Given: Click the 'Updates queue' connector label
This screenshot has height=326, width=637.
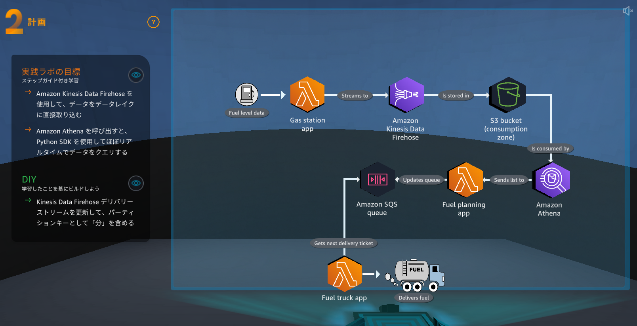Looking at the screenshot, I should (421, 180).
